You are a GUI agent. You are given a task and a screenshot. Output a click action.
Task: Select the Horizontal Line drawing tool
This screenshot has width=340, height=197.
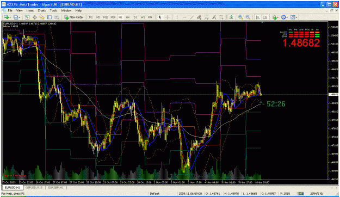(184, 17)
